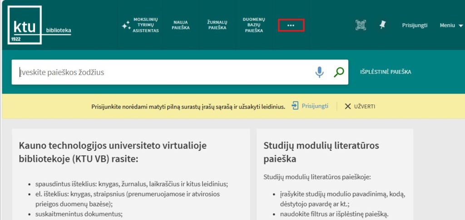Activate voice search microphone icon
465x220 pixels.
click(x=320, y=72)
